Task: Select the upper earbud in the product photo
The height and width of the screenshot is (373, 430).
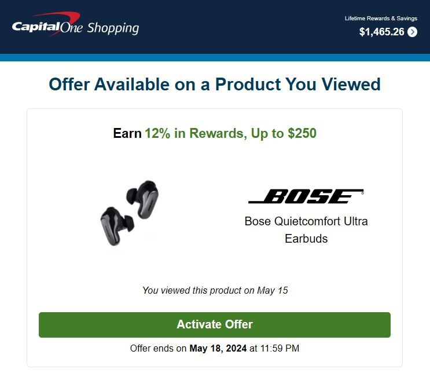Action: [142, 199]
